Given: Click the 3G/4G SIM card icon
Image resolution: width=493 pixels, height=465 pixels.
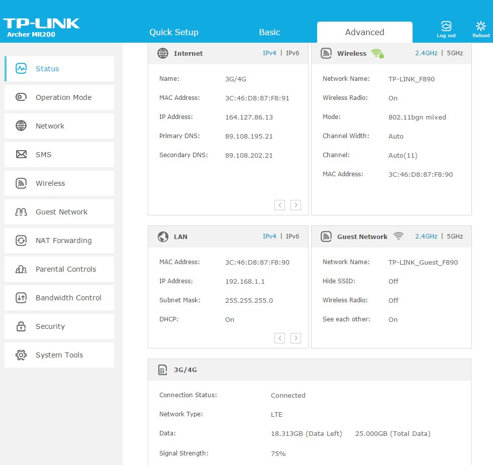Looking at the screenshot, I should coord(162,370).
